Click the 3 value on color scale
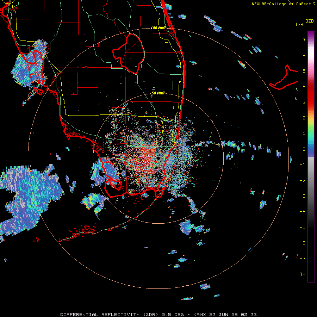Screen dimensions: 317x317 [x=304, y=102]
